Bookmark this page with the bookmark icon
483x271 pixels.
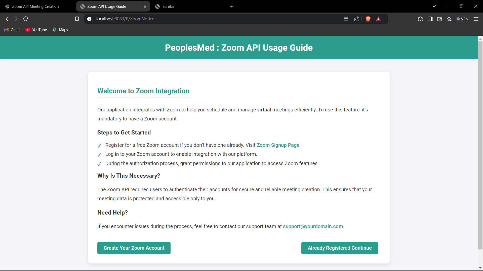[77, 19]
